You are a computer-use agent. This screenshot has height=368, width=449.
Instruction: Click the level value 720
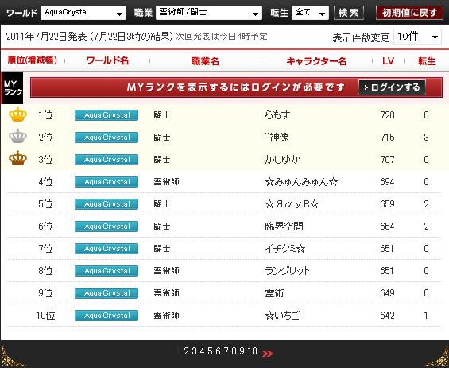388,115
